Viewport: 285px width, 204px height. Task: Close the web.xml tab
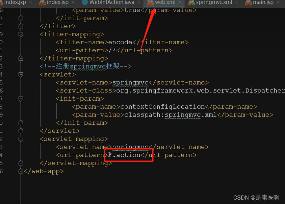[x=180, y=2]
